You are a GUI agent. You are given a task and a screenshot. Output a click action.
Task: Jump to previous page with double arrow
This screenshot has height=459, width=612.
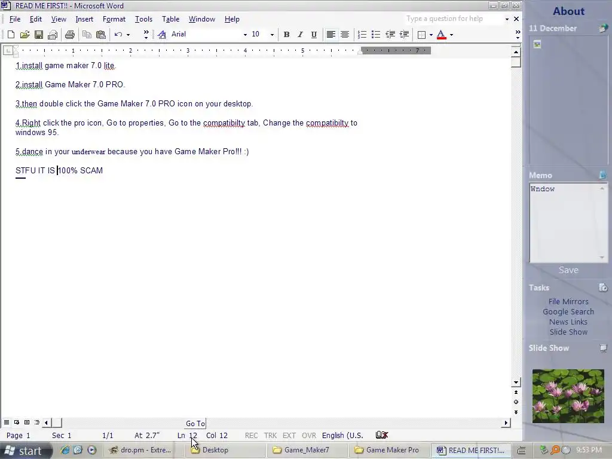click(516, 392)
